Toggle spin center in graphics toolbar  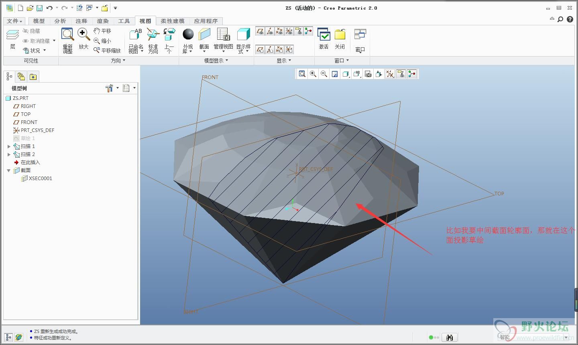(412, 74)
